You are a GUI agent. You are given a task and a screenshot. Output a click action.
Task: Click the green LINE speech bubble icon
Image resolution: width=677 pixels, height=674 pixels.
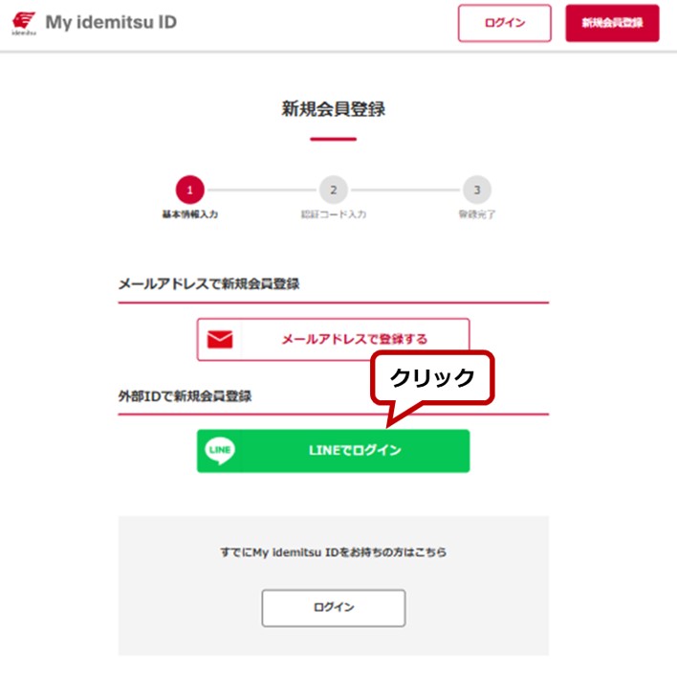point(220,451)
